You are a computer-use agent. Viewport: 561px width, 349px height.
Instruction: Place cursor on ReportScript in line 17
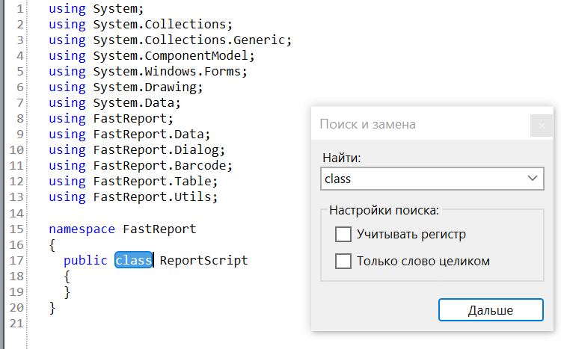click(x=203, y=260)
